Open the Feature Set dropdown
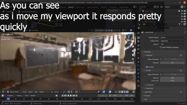The width and height of the screenshot is (187, 105). click(x=173, y=41)
